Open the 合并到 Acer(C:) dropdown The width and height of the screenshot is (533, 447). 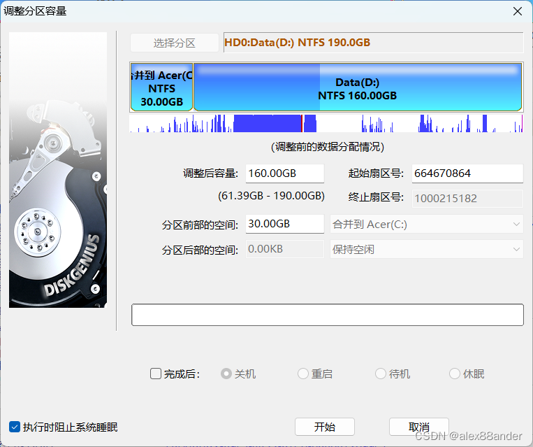point(426,224)
